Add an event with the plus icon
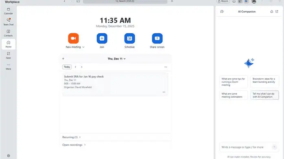 click(63, 59)
